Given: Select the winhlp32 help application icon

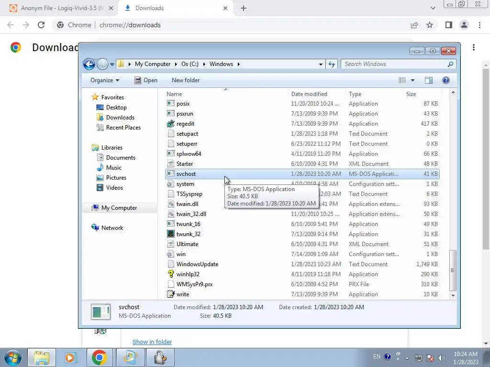Looking at the screenshot, I should pyautogui.click(x=171, y=274).
